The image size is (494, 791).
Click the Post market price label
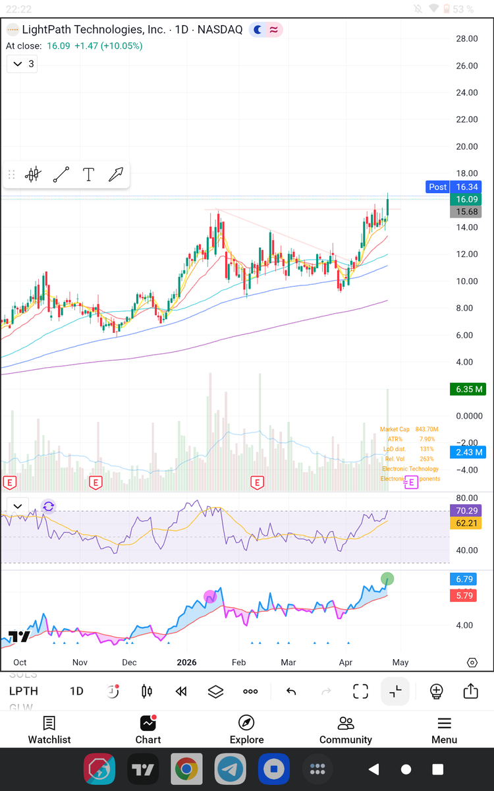click(x=437, y=187)
